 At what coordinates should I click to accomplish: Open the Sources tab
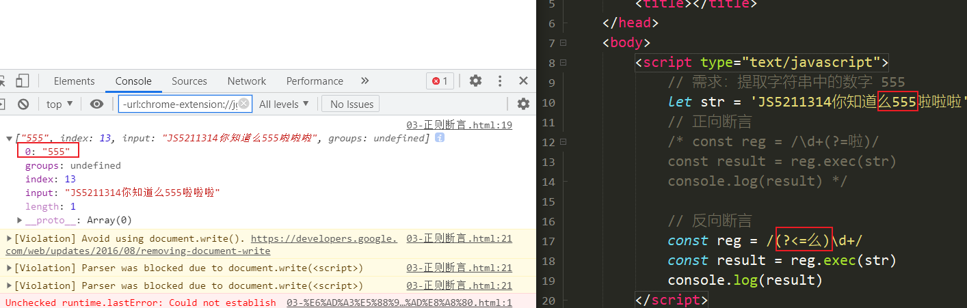tap(189, 81)
